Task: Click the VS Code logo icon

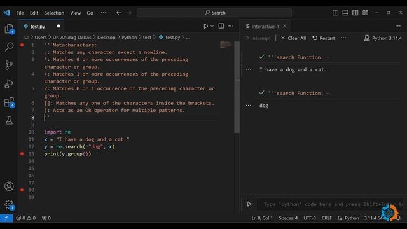Action: pyautogui.click(x=7, y=13)
